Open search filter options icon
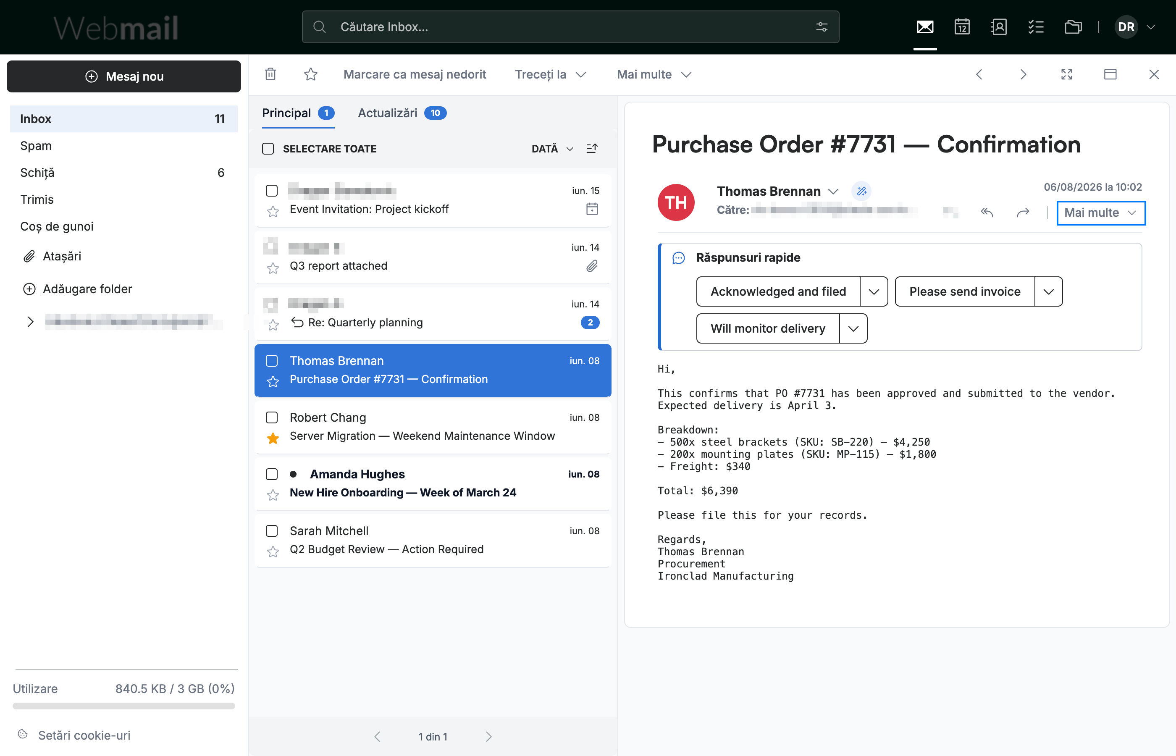1176x756 pixels. [x=822, y=27]
